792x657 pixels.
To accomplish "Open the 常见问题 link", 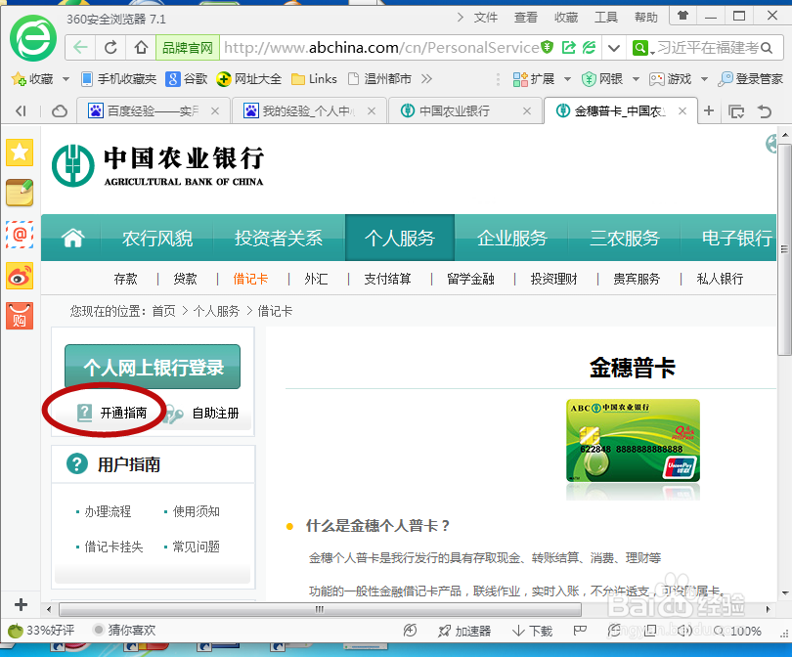I will [x=196, y=547].
